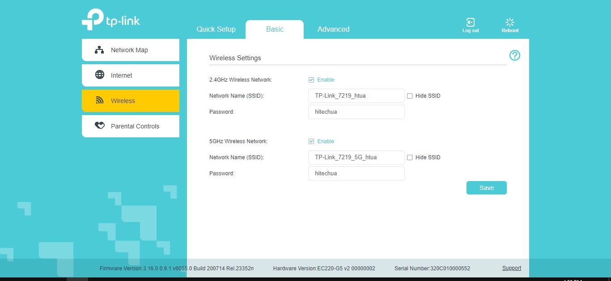
Task: Open the help question mark icon
Action: [514, 55]
